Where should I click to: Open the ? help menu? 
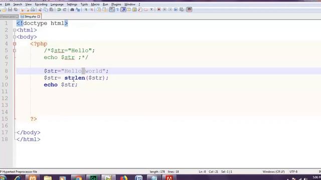pyautogui.click(x=139, y=4)
